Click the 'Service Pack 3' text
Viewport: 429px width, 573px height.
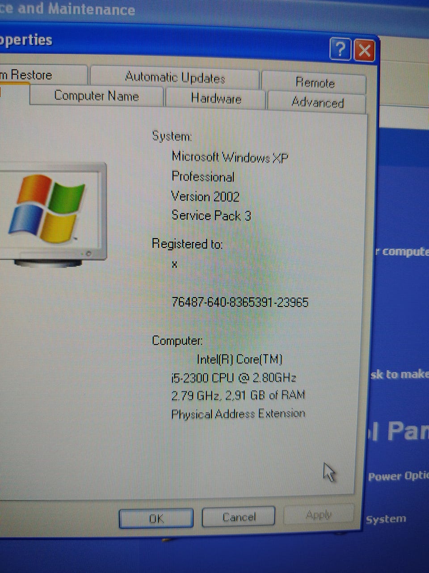[211, 216]
